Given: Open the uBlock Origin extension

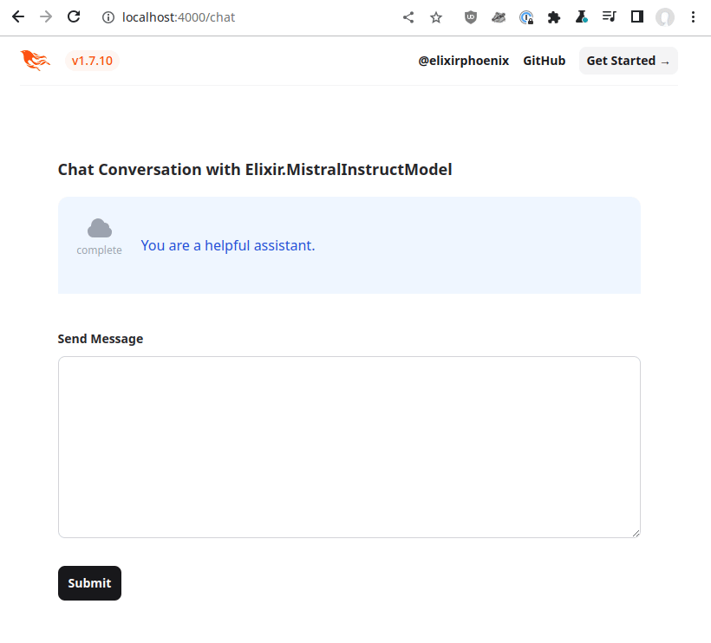Looking at the screenshot, I should coord(471,17).
